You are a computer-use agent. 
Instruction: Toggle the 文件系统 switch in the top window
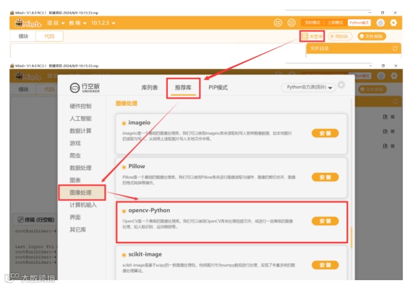[372, 36]
